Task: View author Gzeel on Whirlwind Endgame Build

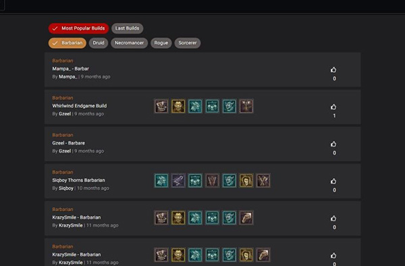Action: click(x=65, y=114)
